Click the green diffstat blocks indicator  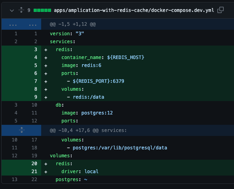(42, 10)
